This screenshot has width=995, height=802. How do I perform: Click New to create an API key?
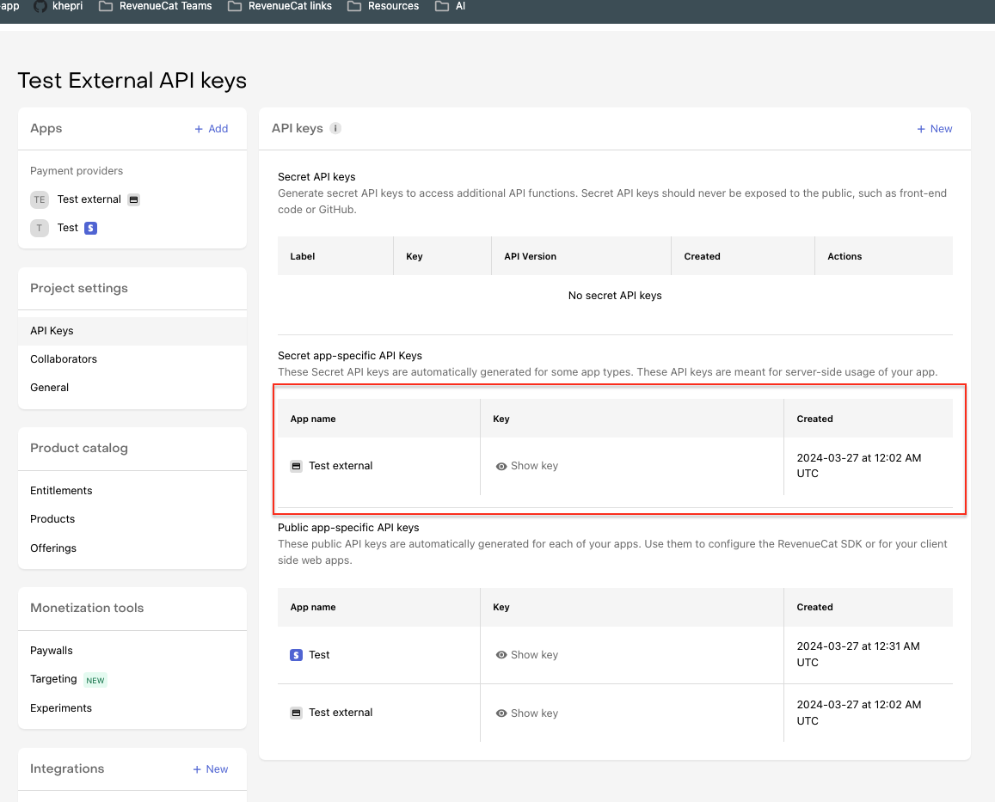(x=934, y=128)
